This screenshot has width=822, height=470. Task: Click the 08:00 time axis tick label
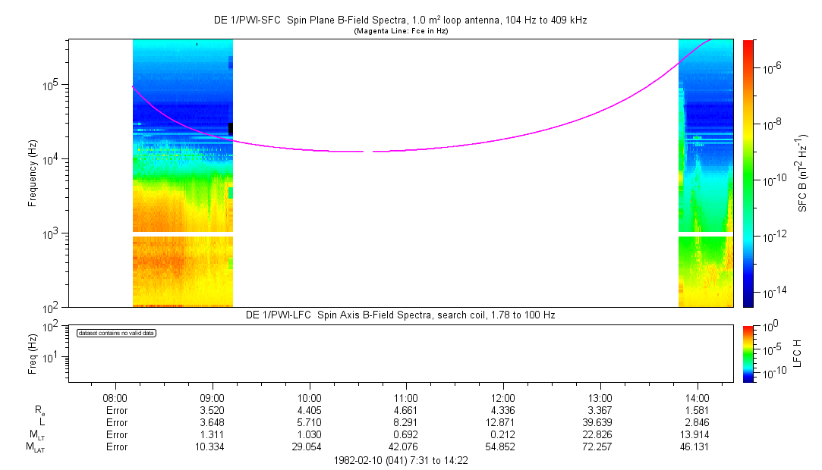point(115,397)
